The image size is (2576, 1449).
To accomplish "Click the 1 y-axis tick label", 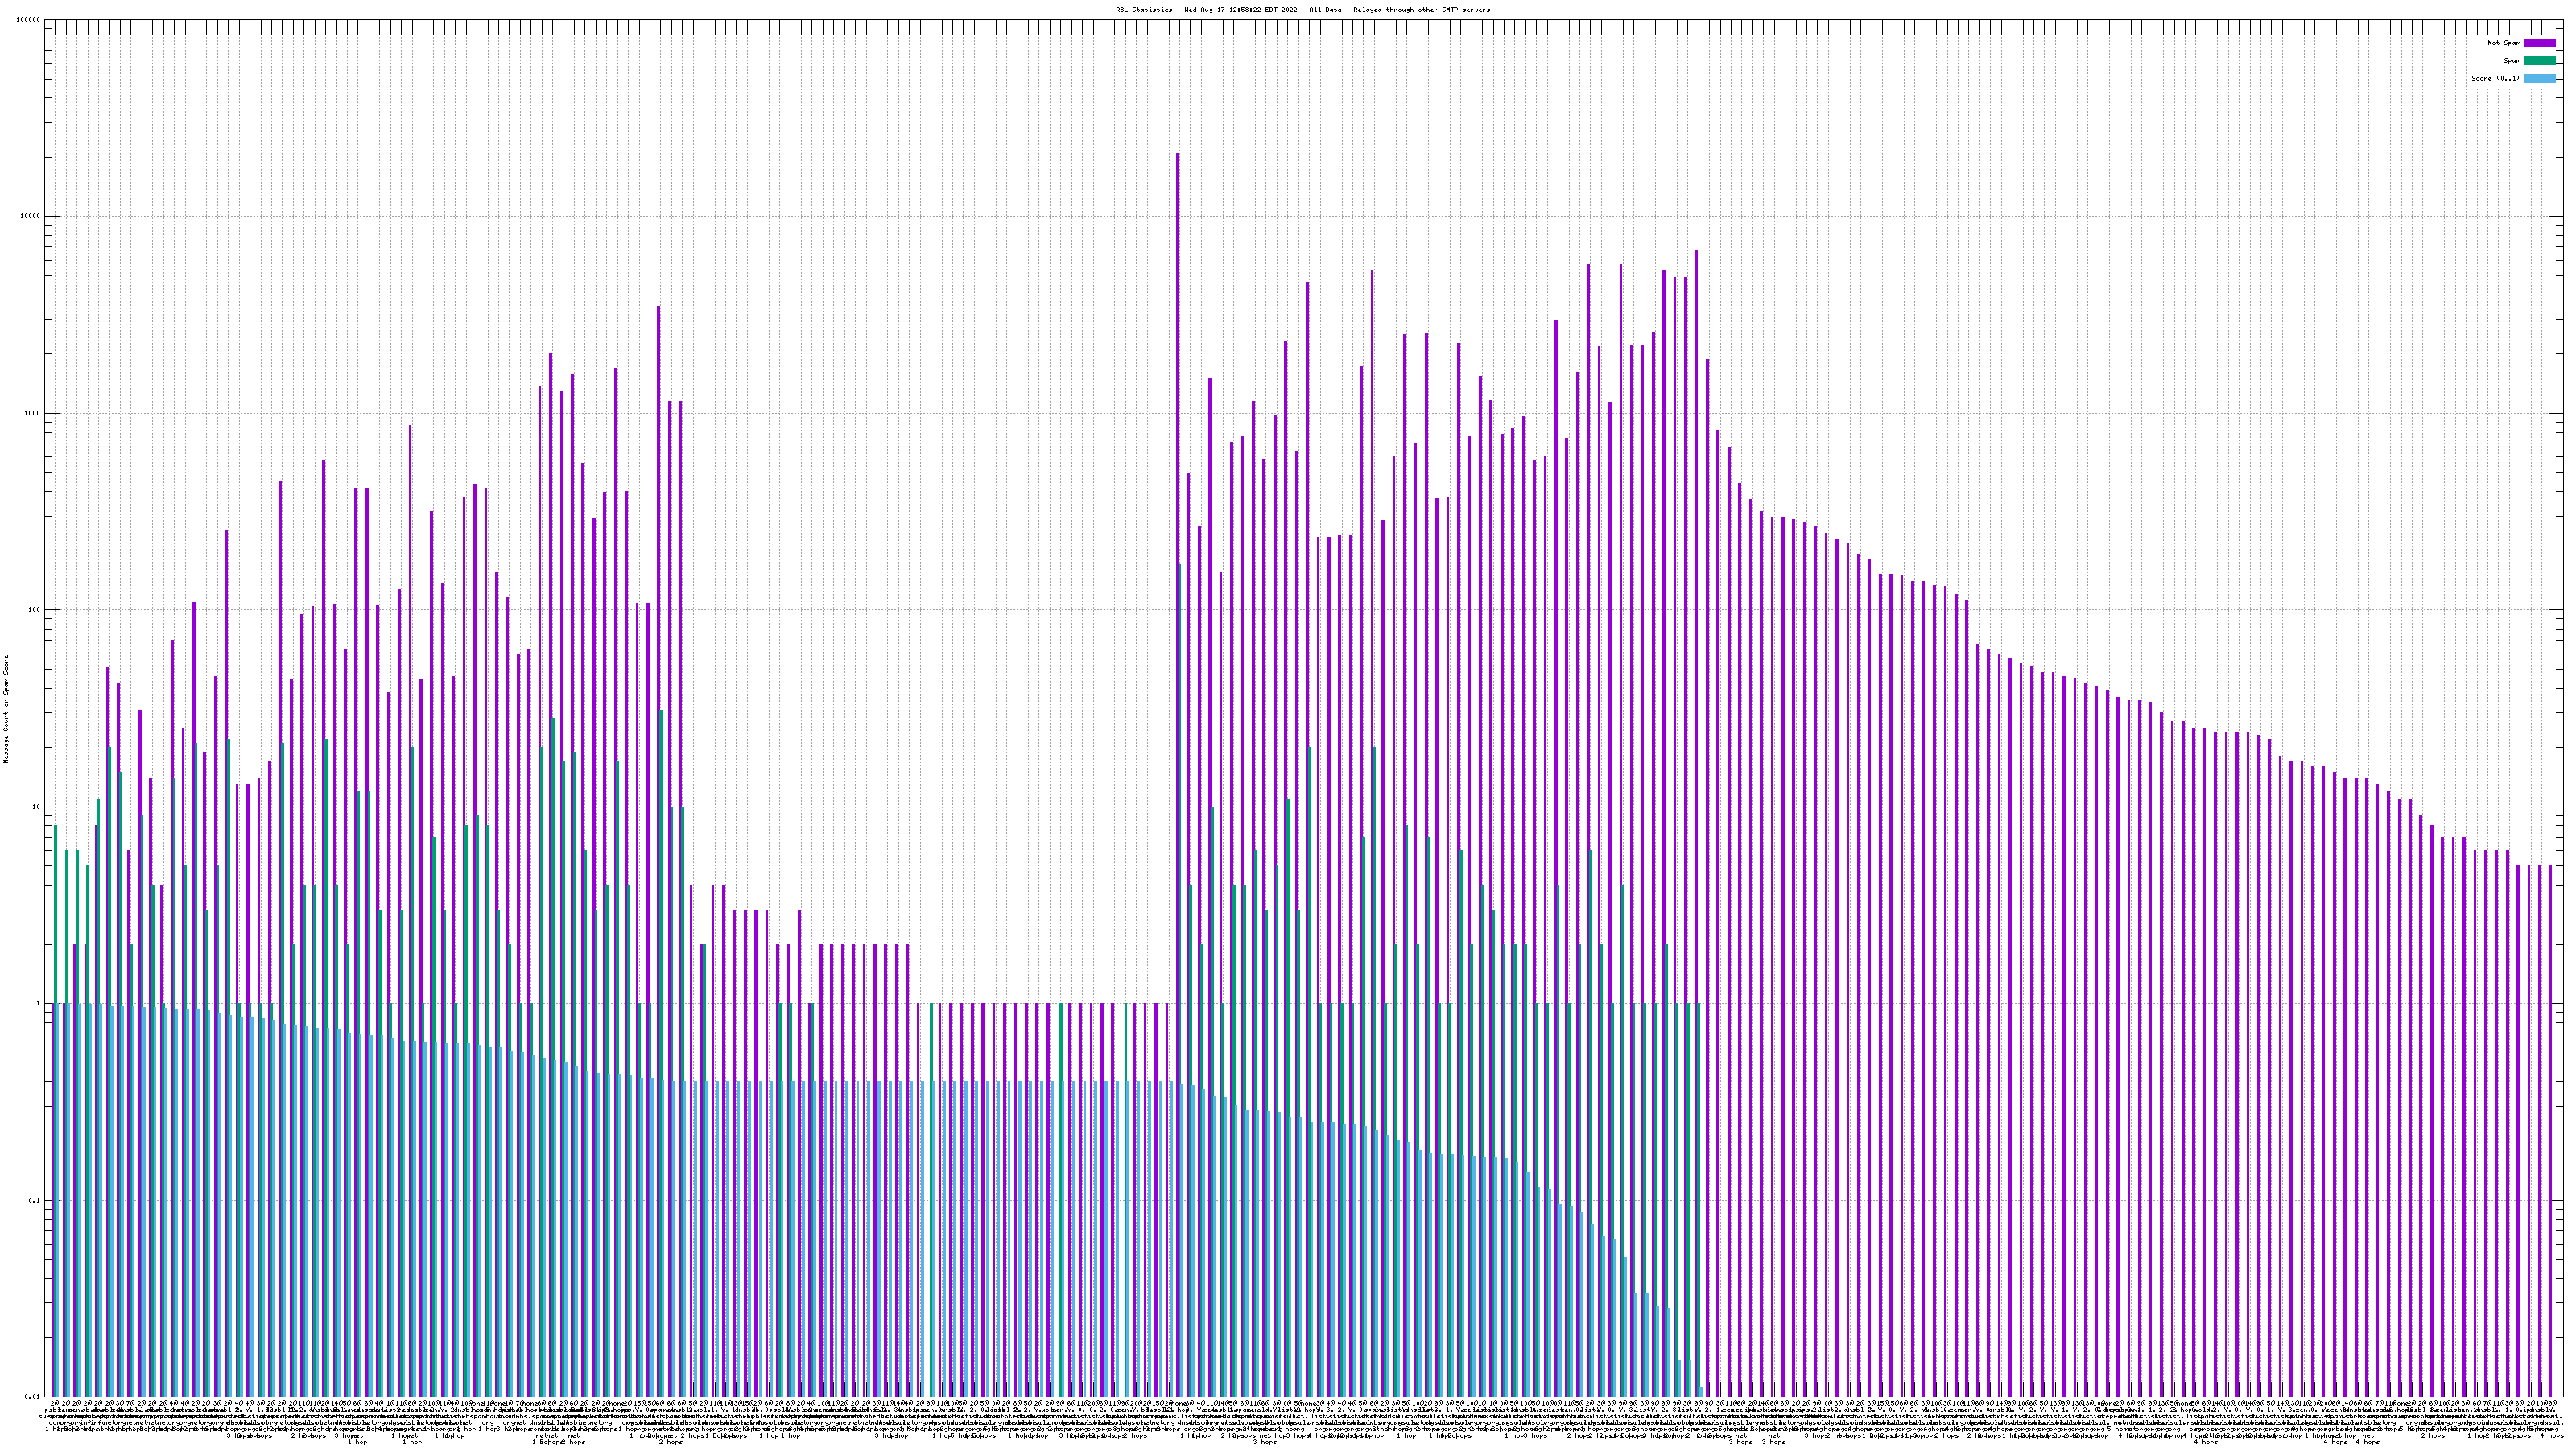I will click(39, 1004).
